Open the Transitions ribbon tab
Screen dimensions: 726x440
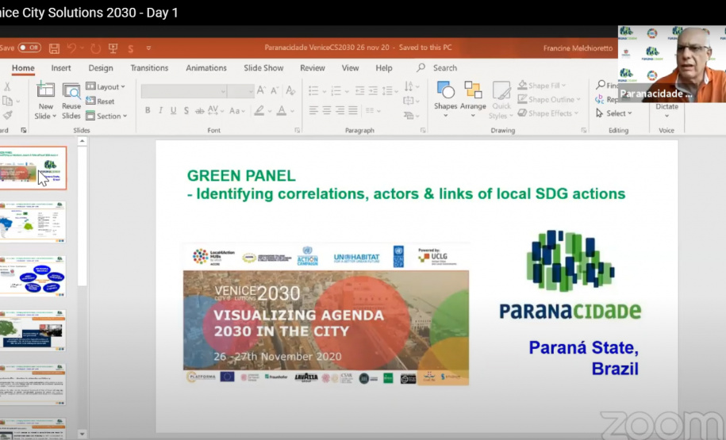click(x=149, y=68)
